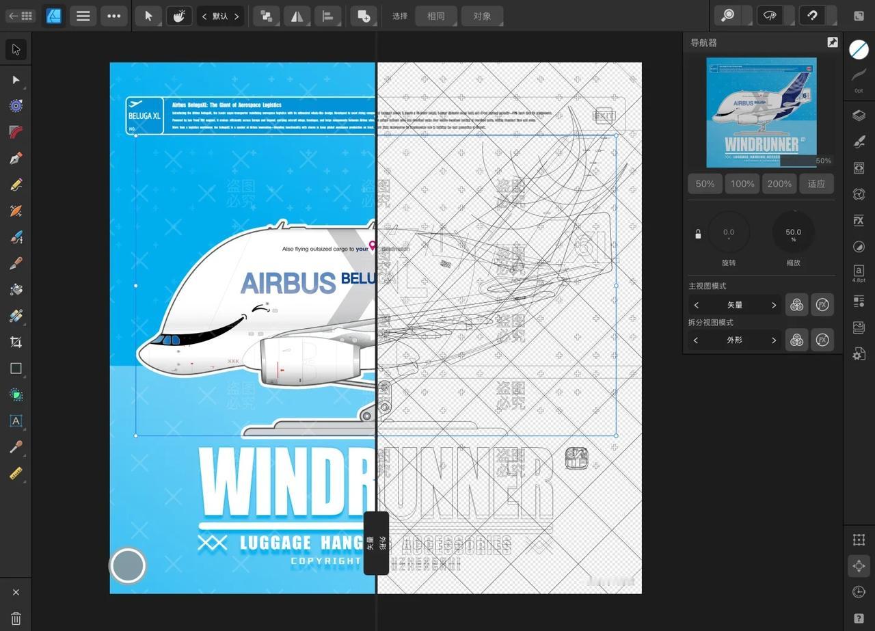The height and width of the screenshot is (631, 875).
Task: Toggle the preview mode eye icon
Action: pos(770,16)
